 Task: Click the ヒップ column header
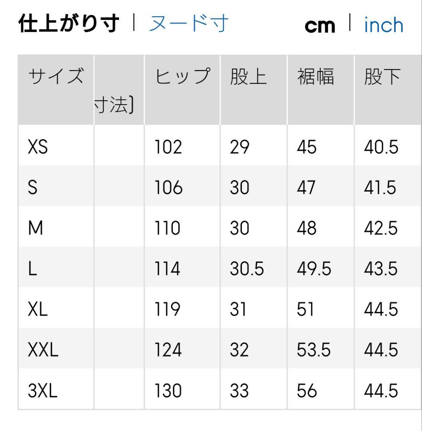[182, 77]
